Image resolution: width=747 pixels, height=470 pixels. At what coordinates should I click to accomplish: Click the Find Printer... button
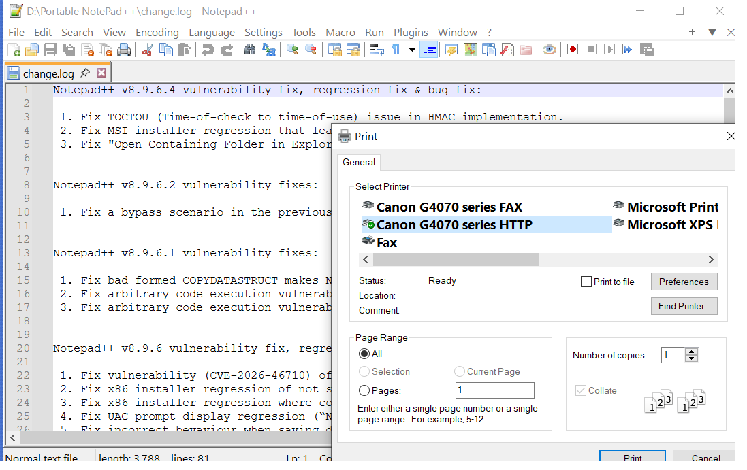click(x=684, y=306)
